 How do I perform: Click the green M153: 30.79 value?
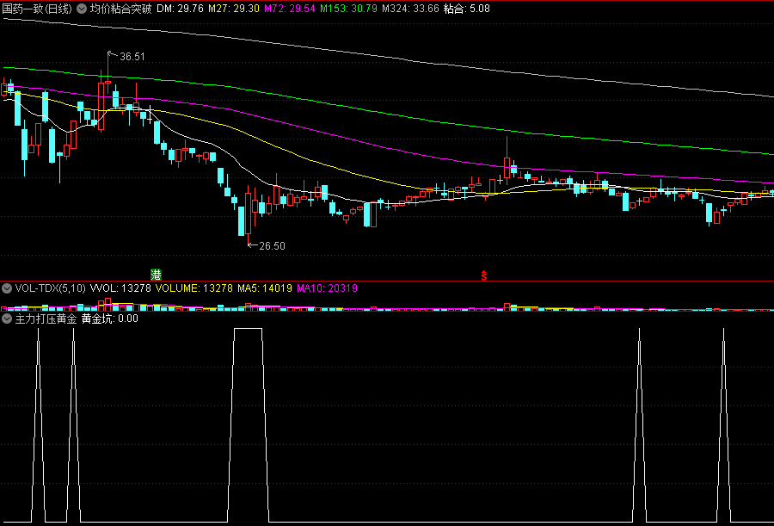(348, 9)
